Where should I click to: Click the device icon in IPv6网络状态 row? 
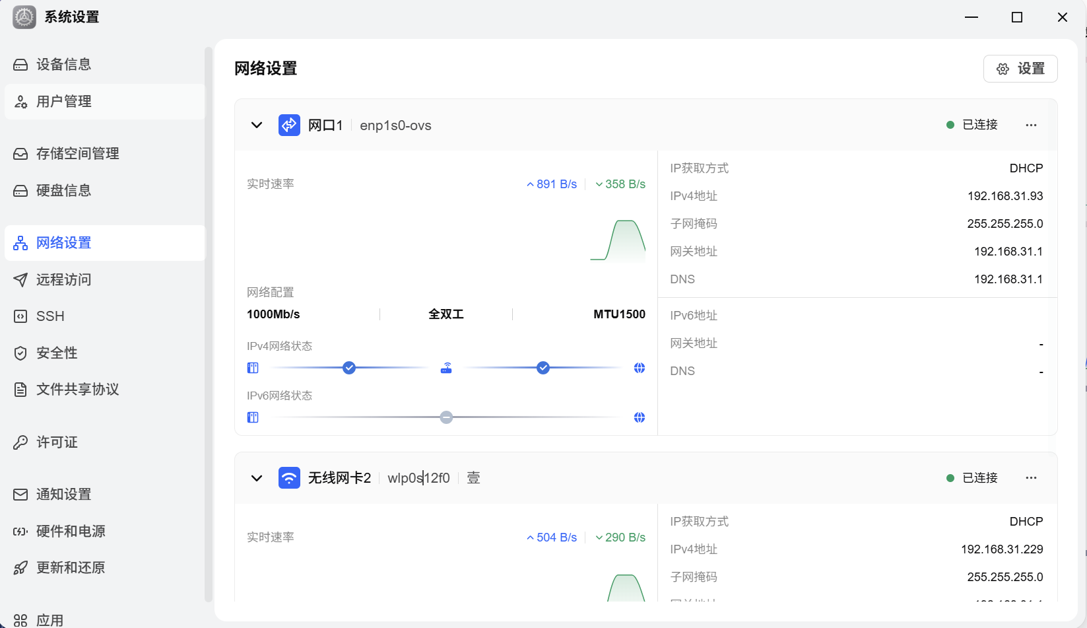tap(253, 417)
